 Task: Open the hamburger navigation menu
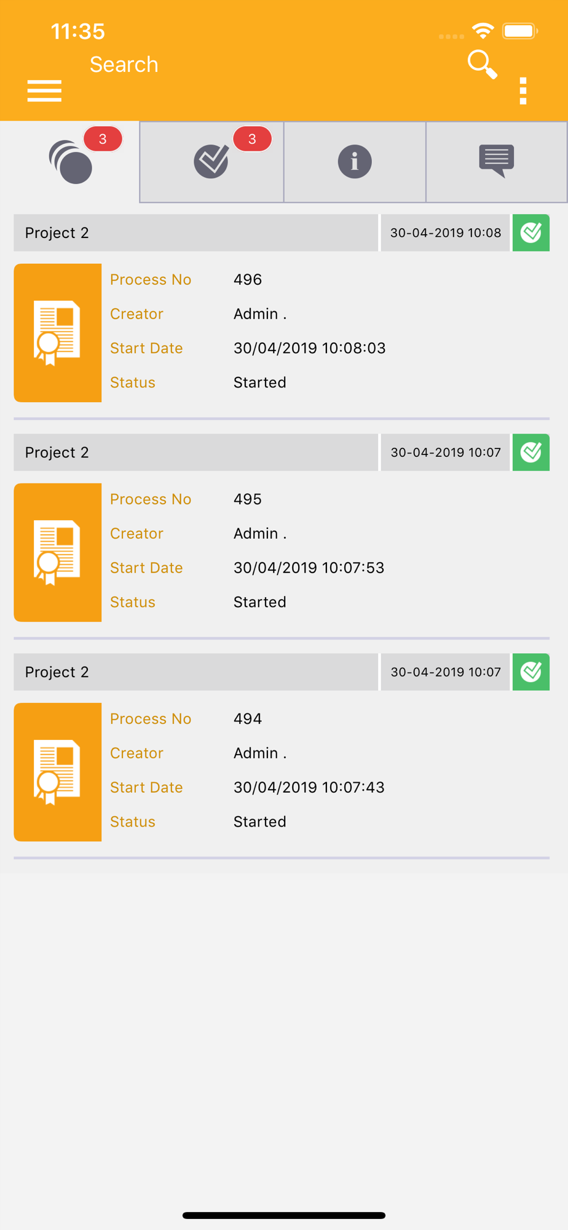(x=44, y=90)
